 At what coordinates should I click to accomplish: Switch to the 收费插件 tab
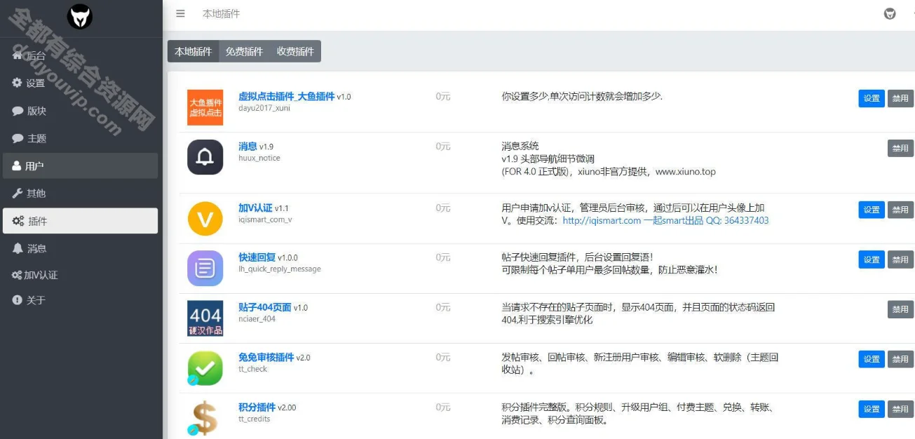coord(295,50)
